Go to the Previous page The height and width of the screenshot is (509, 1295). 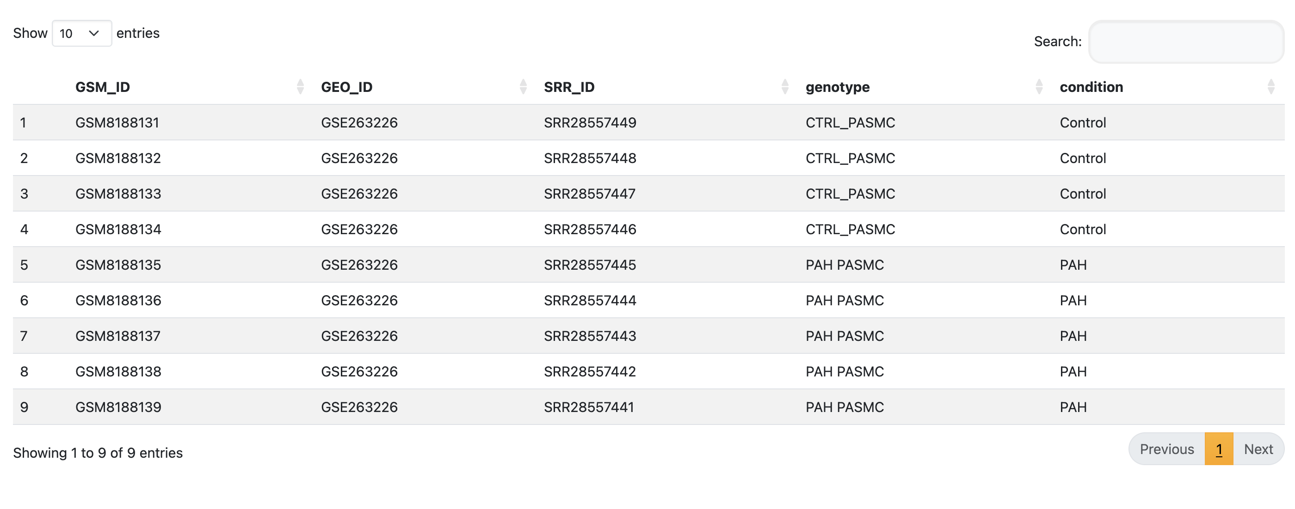[1166, 449]
